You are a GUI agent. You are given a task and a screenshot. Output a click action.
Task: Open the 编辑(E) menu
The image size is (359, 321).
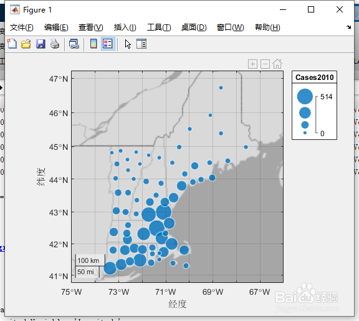point(56,27)
